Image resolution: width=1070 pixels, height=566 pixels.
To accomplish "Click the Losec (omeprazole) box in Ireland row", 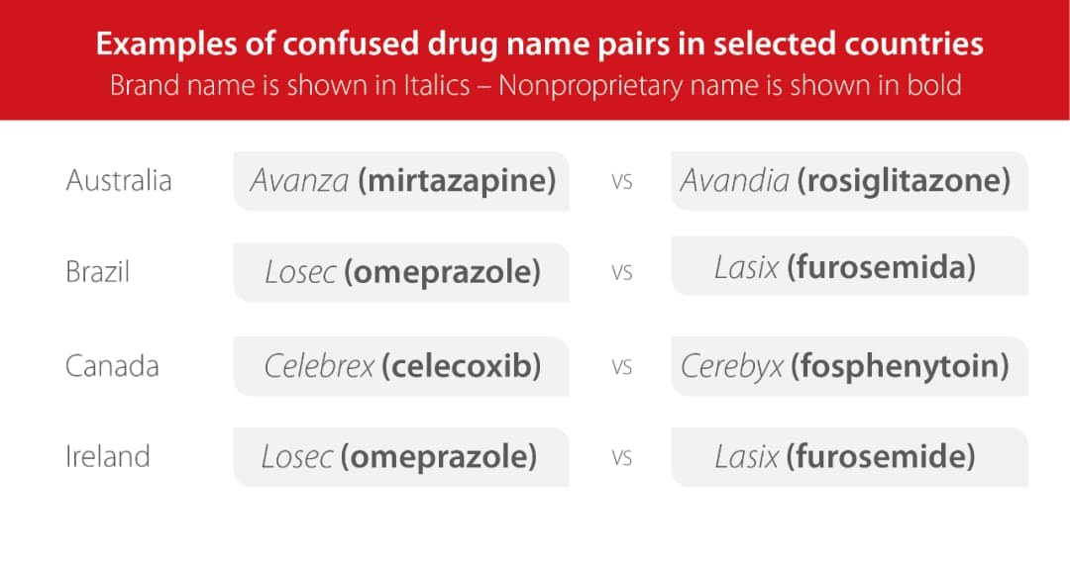I will (x=401, y=456).
